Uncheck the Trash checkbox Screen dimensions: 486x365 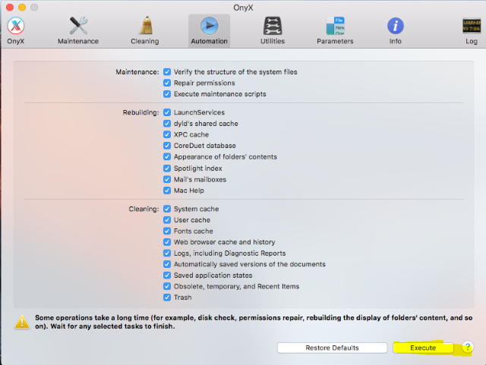pyautogui.click(x=167, y=297)
